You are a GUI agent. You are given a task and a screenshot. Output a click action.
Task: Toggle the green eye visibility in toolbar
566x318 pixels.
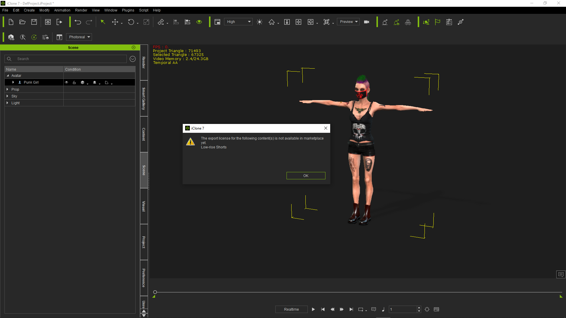pyautogui.click(x=199, y=22)
